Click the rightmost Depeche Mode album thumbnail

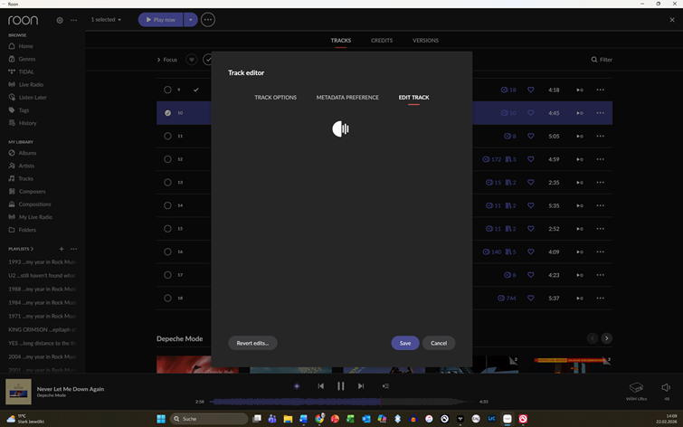click(573, 365)
